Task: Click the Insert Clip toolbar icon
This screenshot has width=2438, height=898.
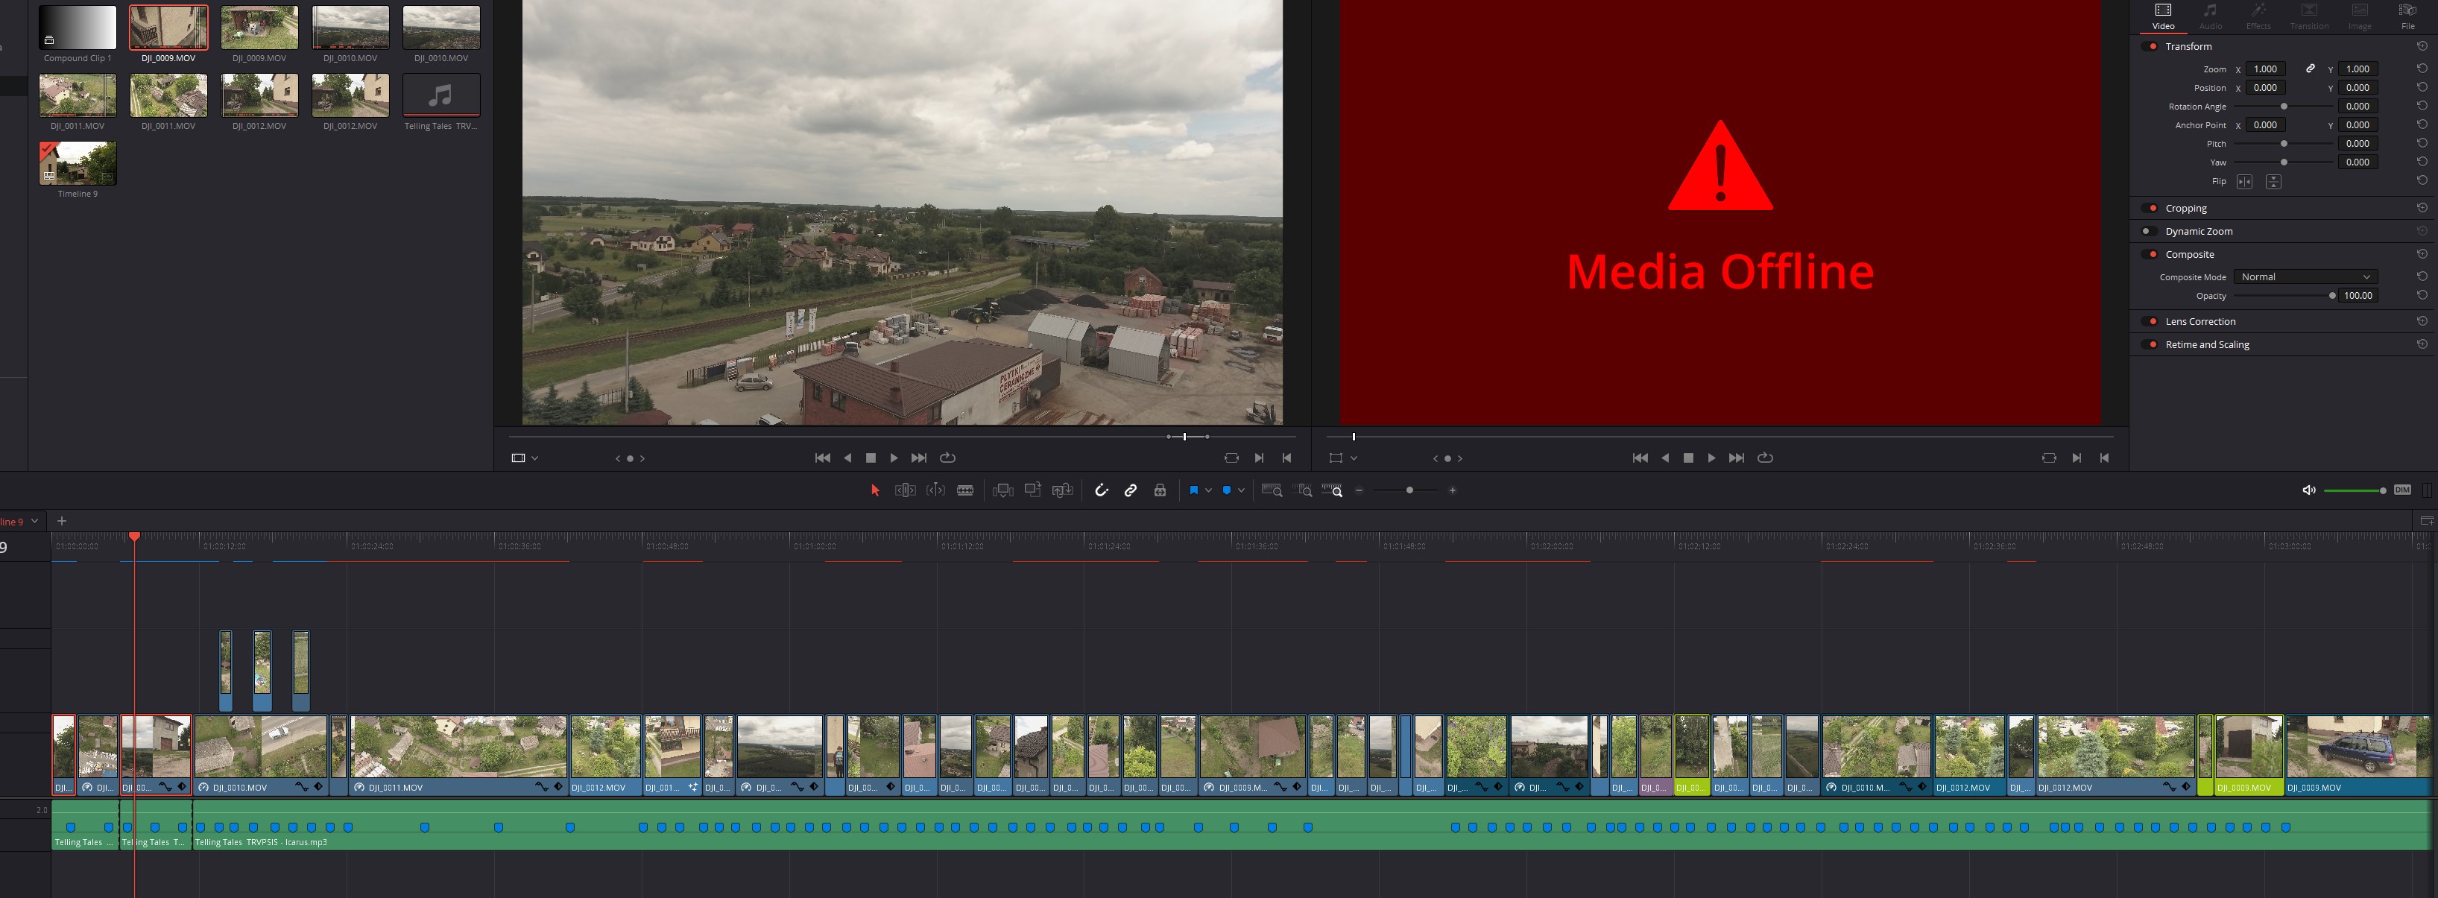Action: coord(1002,490)
